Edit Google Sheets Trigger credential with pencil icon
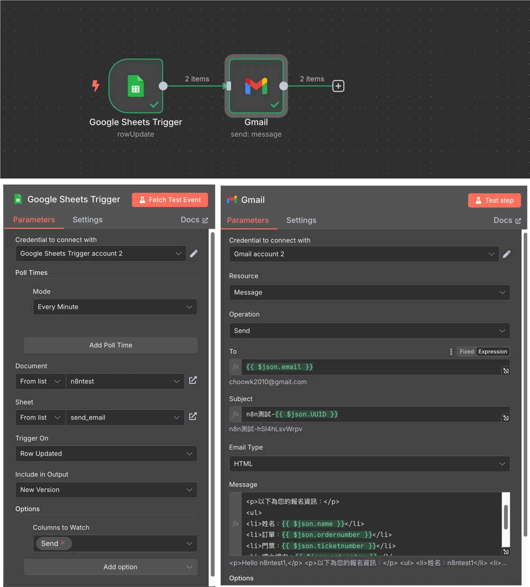The height and width of the screenshot is (587, 530). (194, 254)
